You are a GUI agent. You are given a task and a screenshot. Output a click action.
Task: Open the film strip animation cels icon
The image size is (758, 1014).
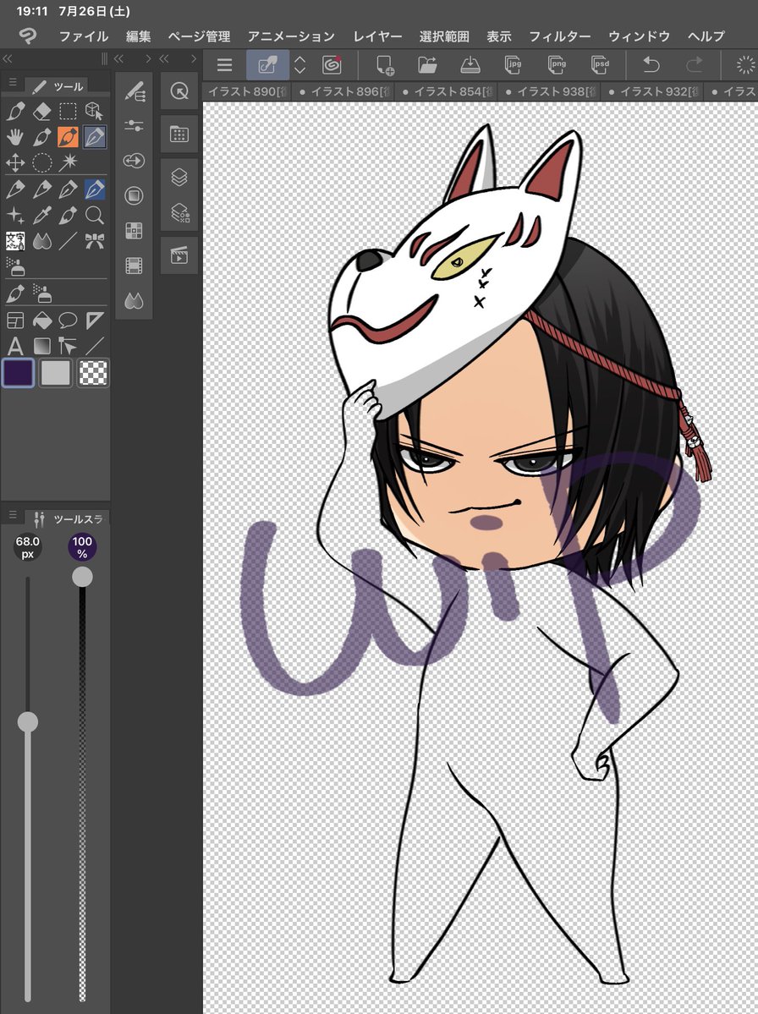134,266
